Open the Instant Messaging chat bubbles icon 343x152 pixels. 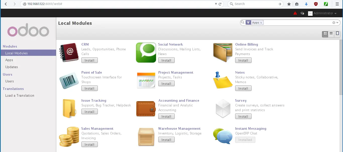(223, 136)
